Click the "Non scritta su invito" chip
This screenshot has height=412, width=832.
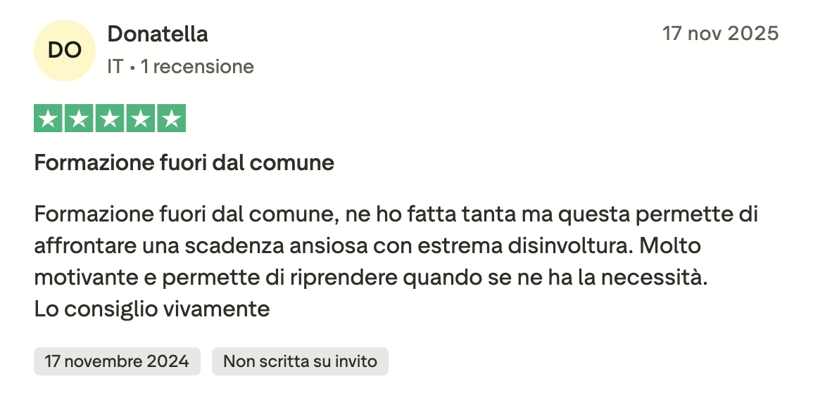pos(300,361)
